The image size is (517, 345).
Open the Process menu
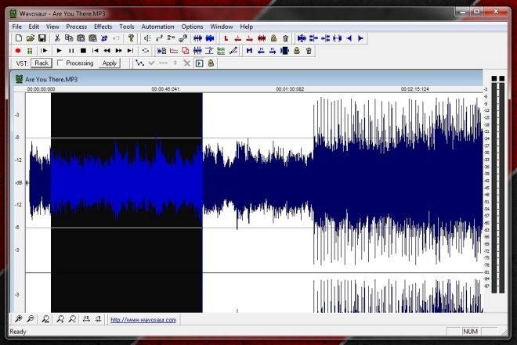click(77, 27)
